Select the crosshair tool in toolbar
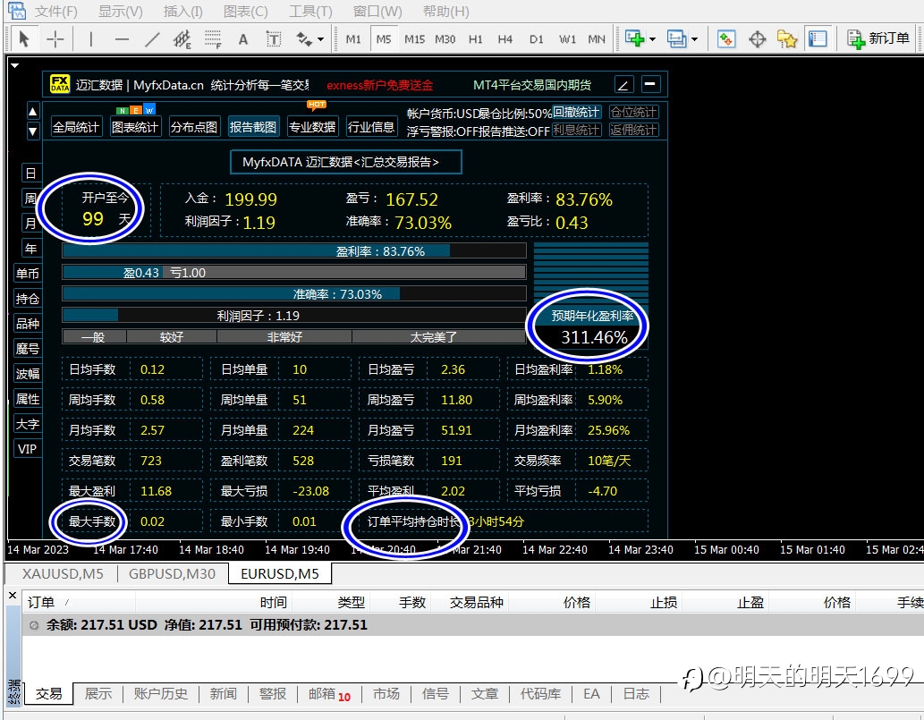This screenshot has width=924, height=720. tap(55, 39)
